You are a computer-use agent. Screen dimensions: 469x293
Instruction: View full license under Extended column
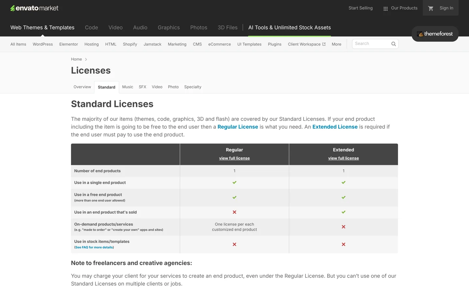pyautogui.click(x=344, y=158)
